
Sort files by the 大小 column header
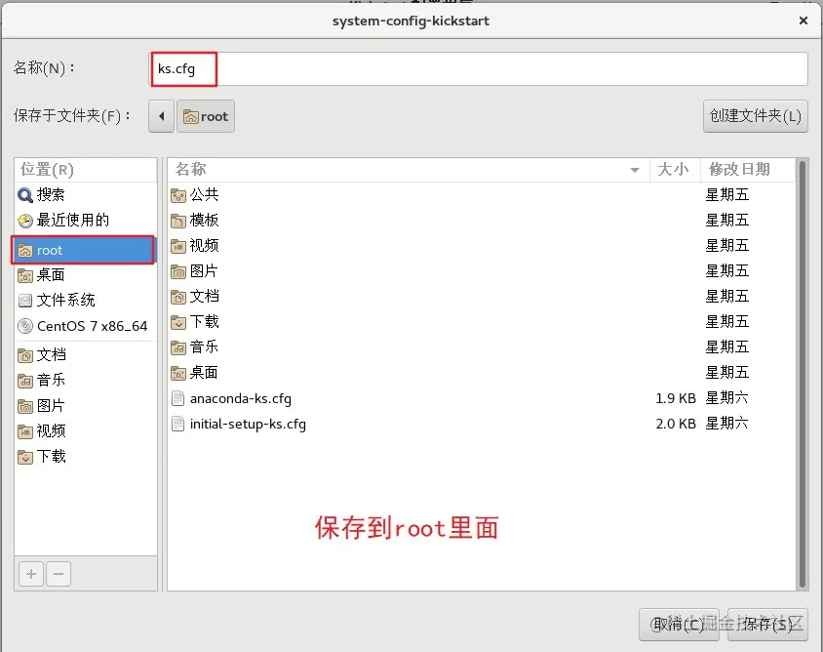tap(675, 170)
